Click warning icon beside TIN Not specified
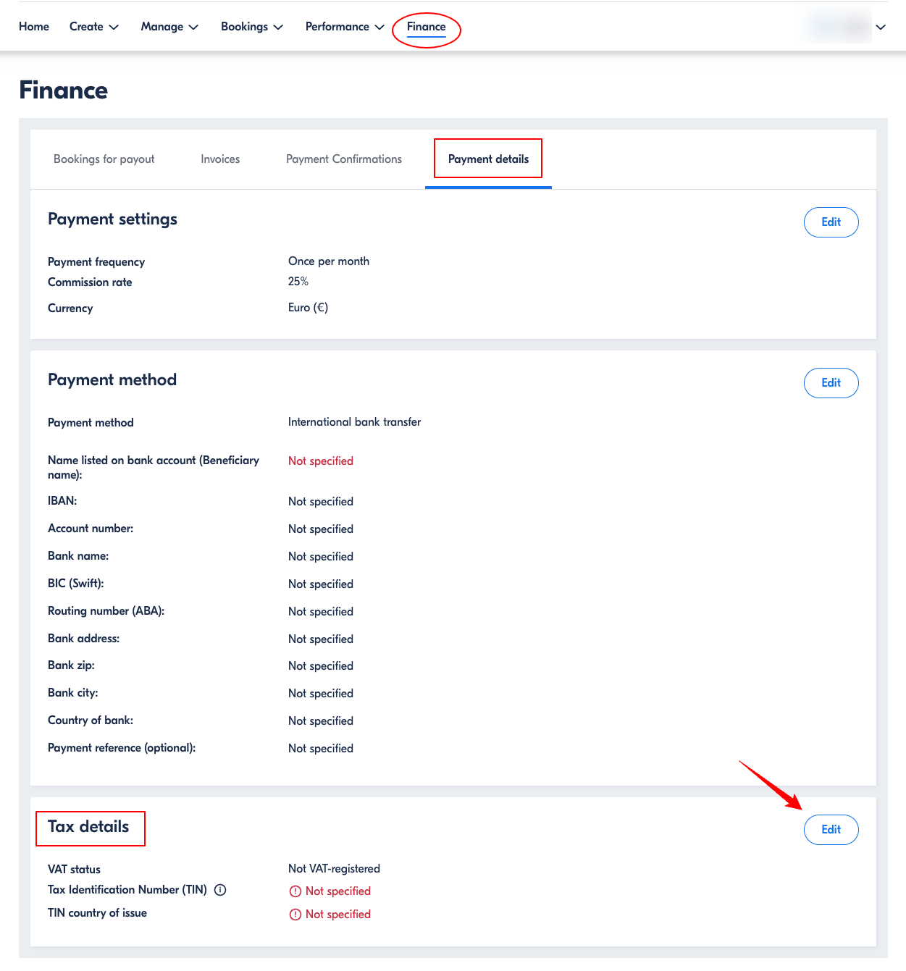906x971 pixels. pos(295,891)
